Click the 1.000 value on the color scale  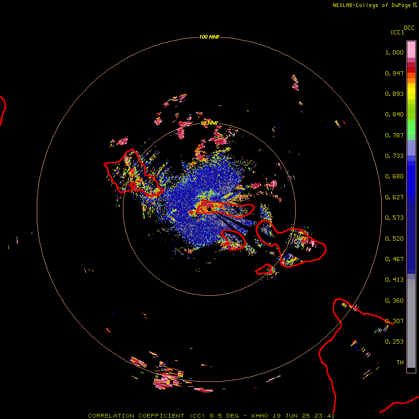tap(394, 52)
